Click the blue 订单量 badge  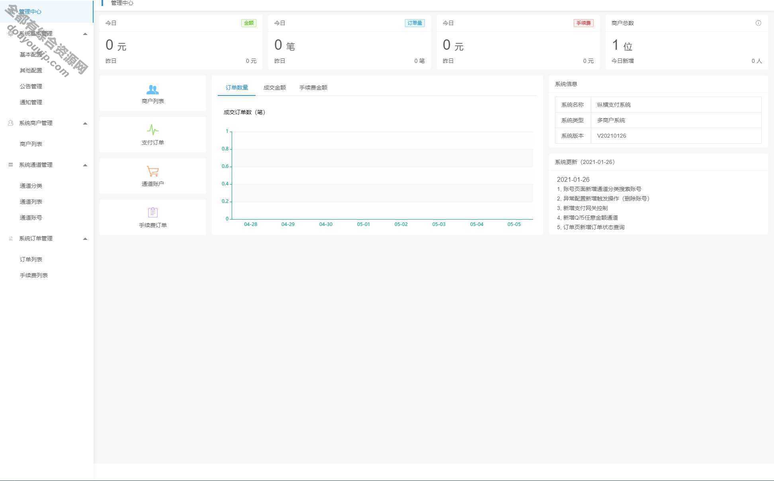tap(414, 23)
